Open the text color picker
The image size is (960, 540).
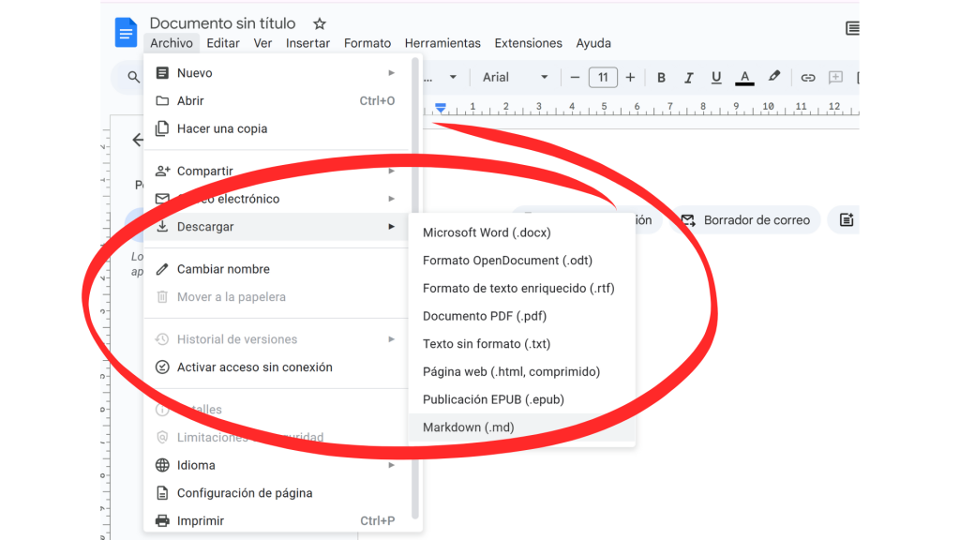pos(744,78)
